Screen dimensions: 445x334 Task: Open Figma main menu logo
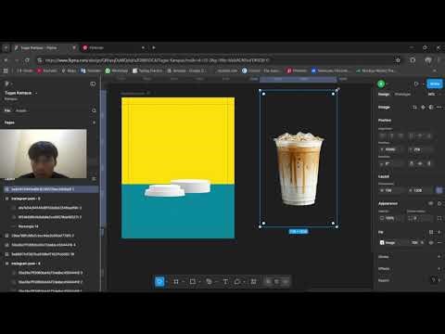(x=6, y=83)
